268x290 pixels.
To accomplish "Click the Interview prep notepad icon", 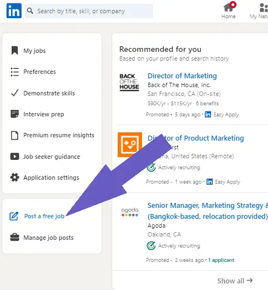I will (x=14, y=114).
